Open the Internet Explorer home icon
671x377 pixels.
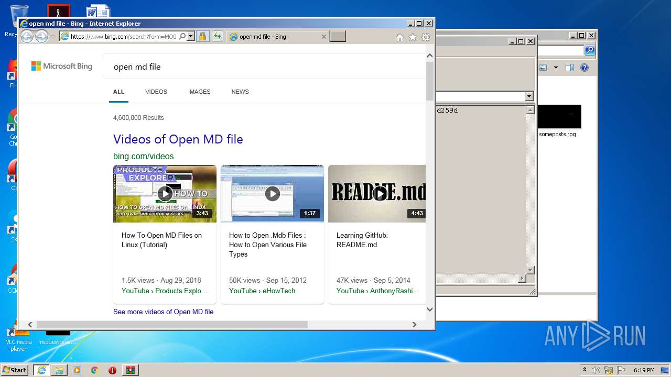click(x=400, y=37)
